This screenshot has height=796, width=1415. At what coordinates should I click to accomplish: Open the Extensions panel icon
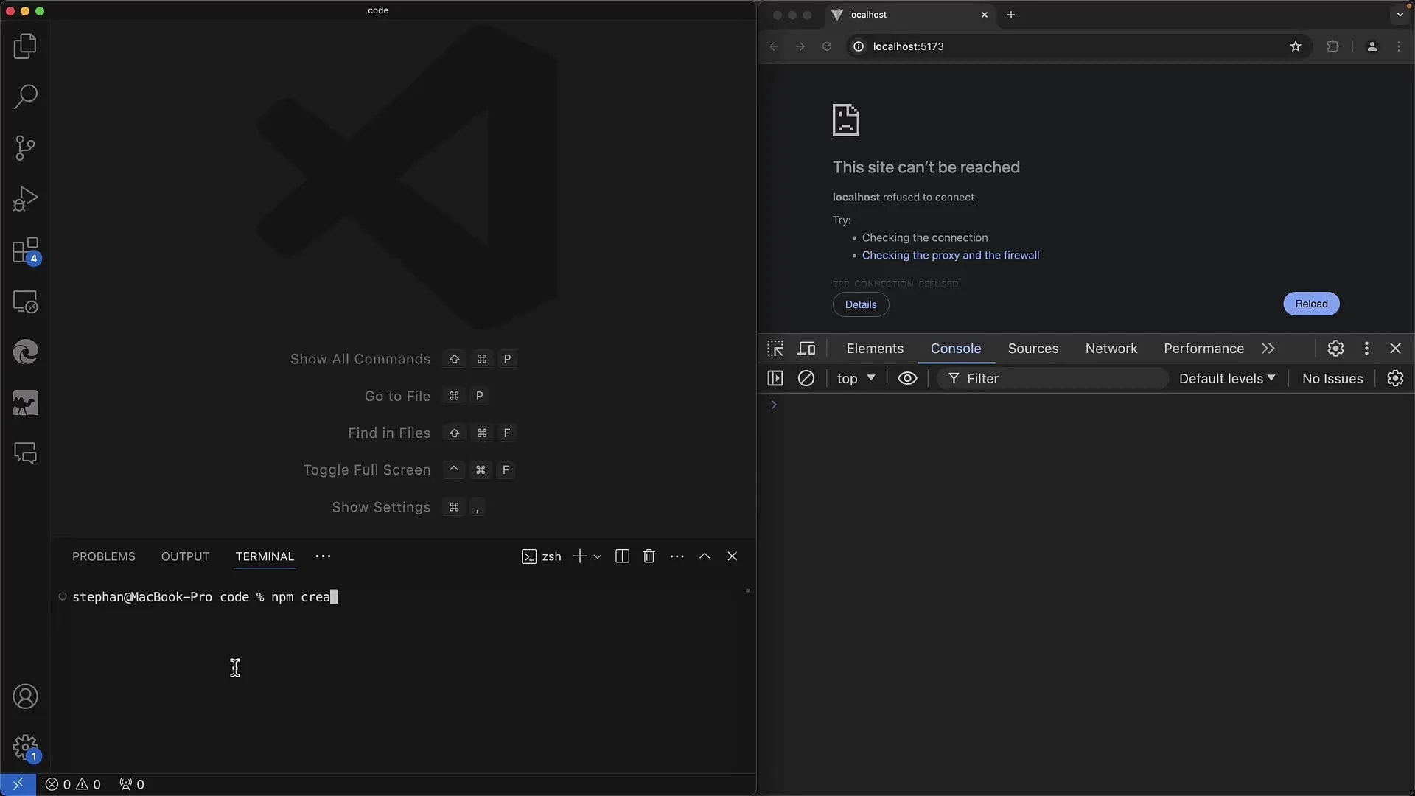point(25,251)
